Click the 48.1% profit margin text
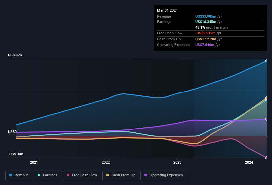The height and width of the screenshot is (185, 272). tap(211, 27)
